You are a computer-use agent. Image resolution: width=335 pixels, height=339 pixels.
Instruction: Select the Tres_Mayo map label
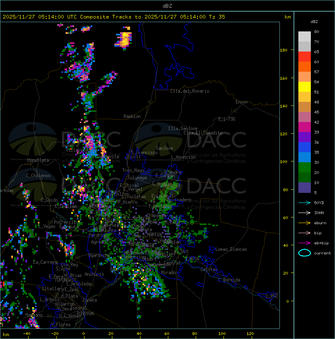[133, 170]
